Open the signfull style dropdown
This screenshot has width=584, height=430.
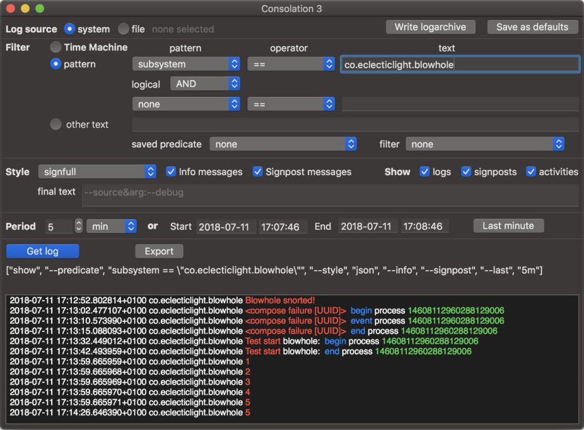[x=97, y=172]
